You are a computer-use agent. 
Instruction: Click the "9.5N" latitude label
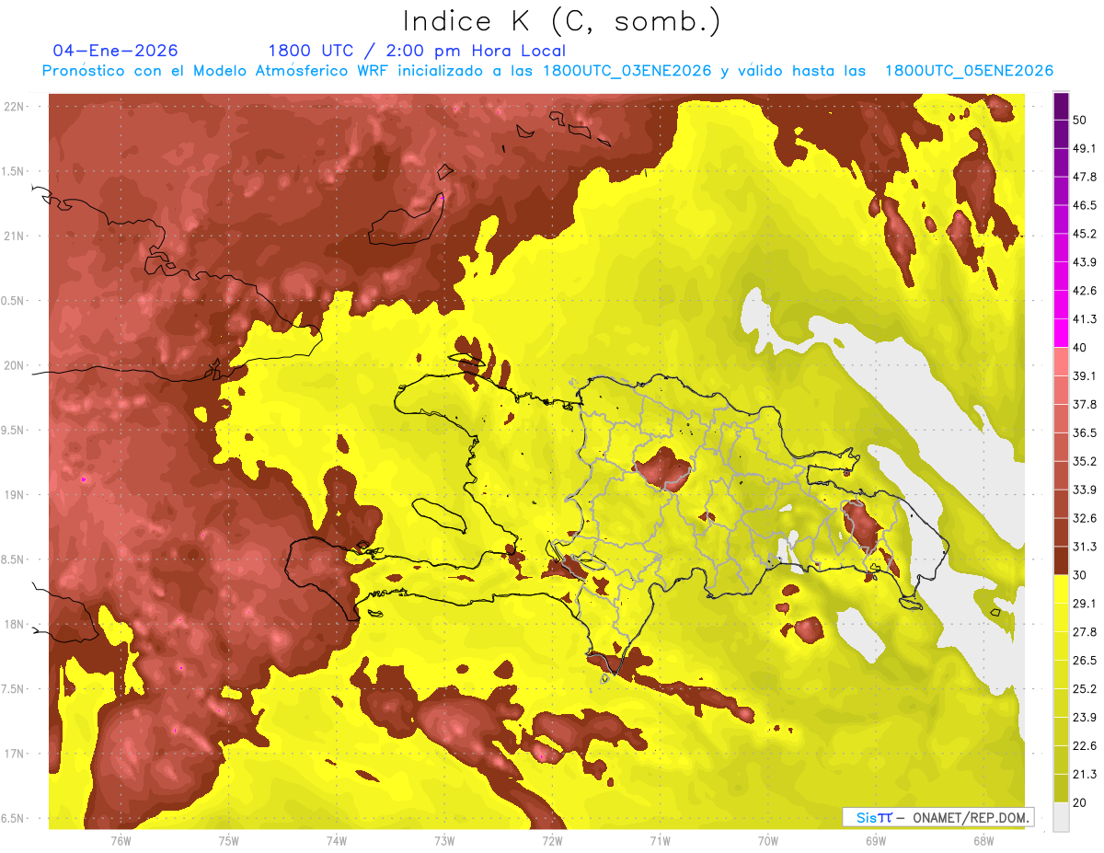pyautogui.click(x=14, y=431)
